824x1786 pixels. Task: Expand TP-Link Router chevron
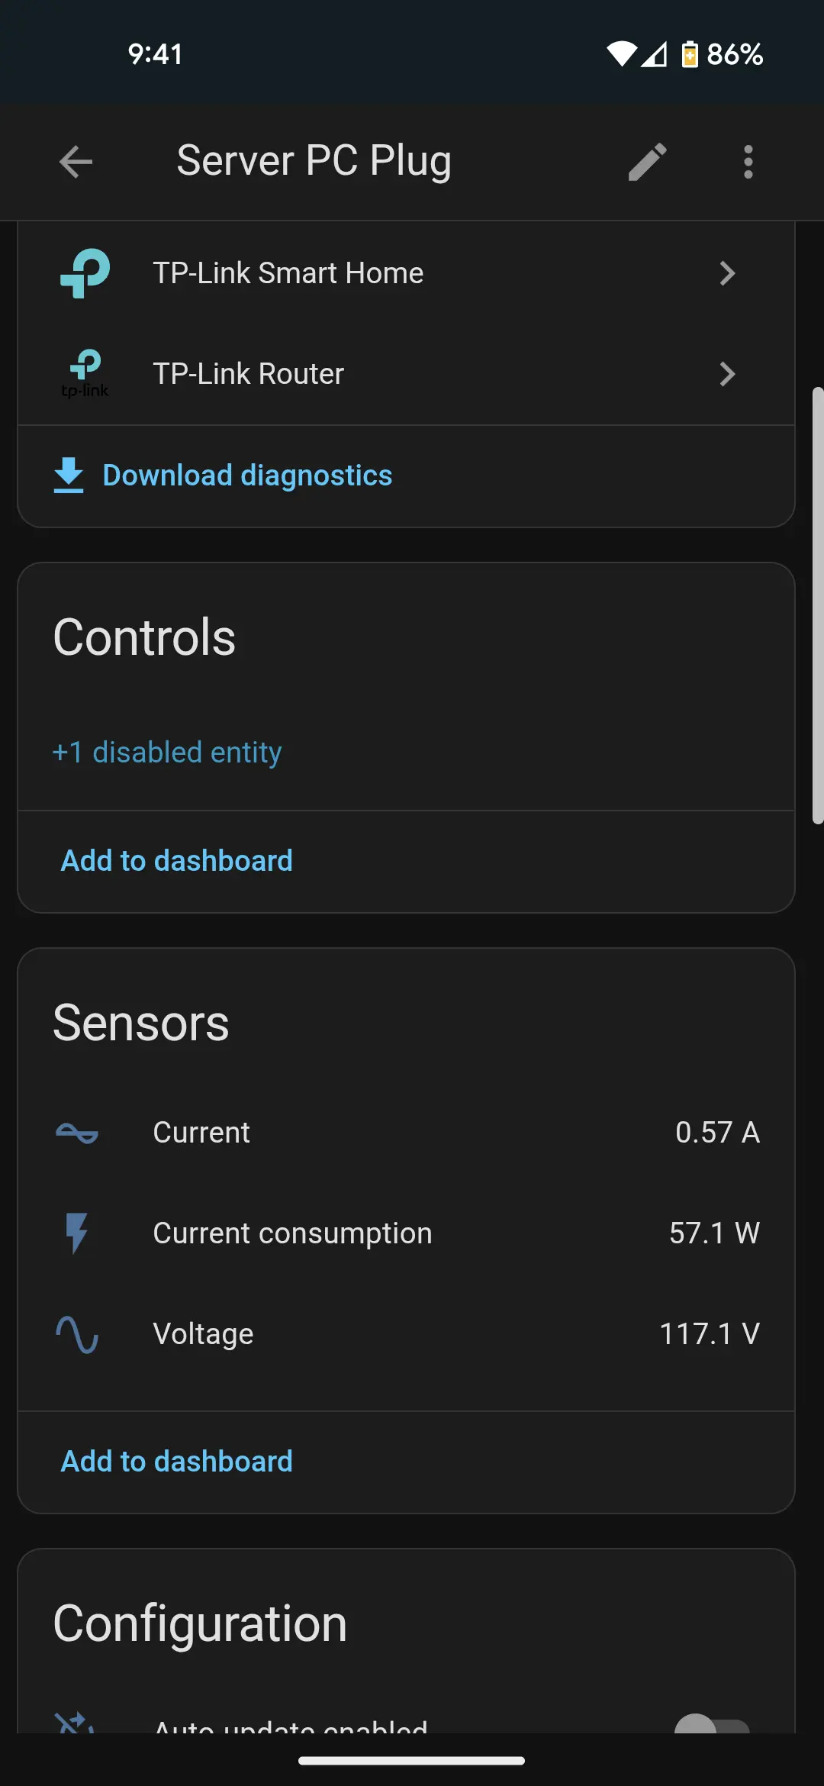pyautogui.click(x=727, y=374)
